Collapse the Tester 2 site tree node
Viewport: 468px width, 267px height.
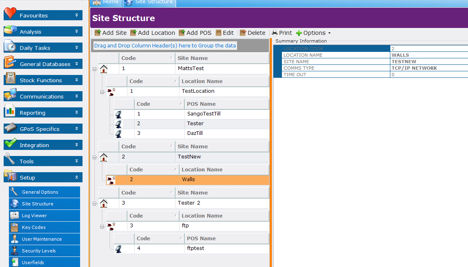point(94,204)
